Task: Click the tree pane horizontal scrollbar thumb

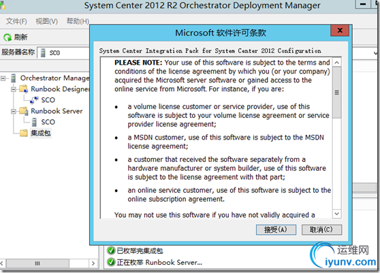Action: (37, 263)
